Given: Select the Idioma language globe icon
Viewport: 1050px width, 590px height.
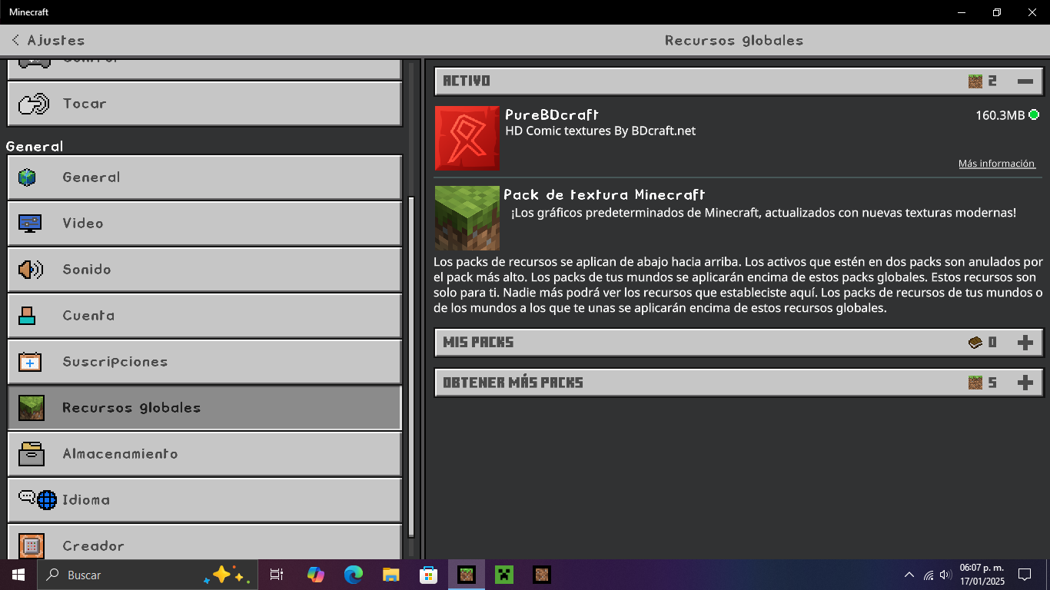Looking at the screenshot, I should tap(38, 499).
